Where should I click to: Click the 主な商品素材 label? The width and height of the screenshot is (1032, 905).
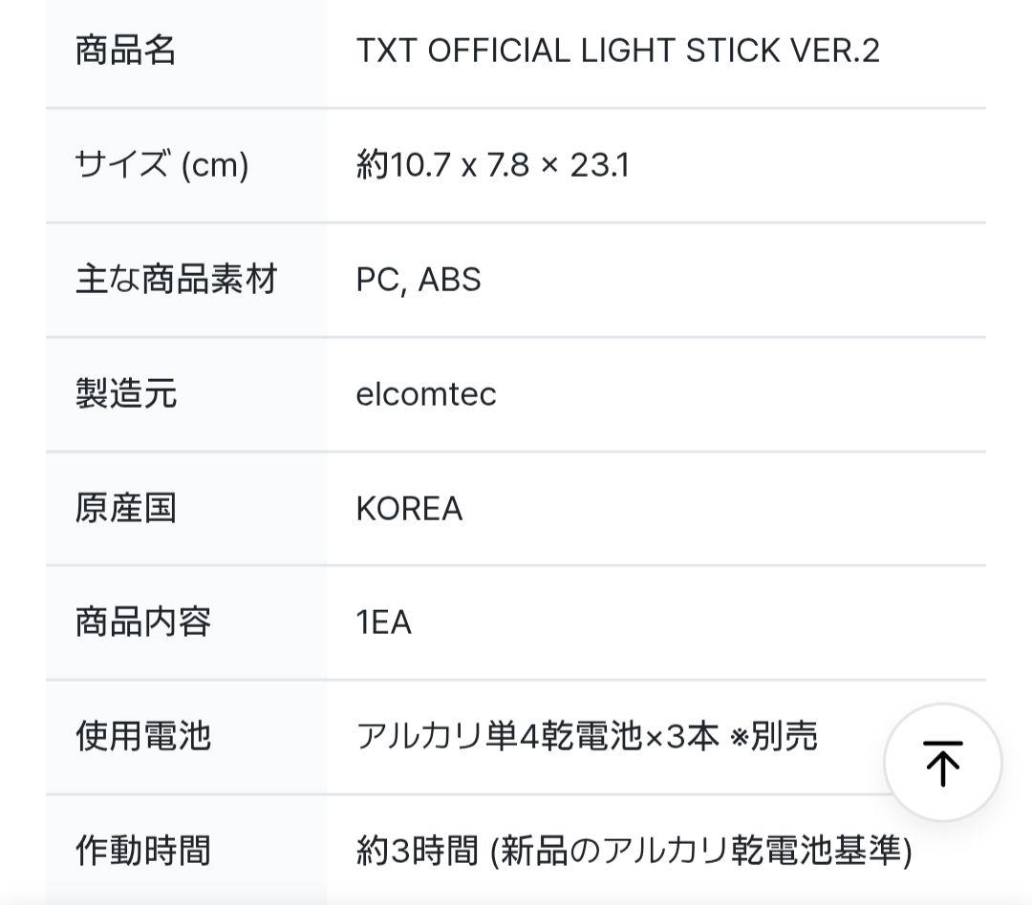tap(177, 279)
